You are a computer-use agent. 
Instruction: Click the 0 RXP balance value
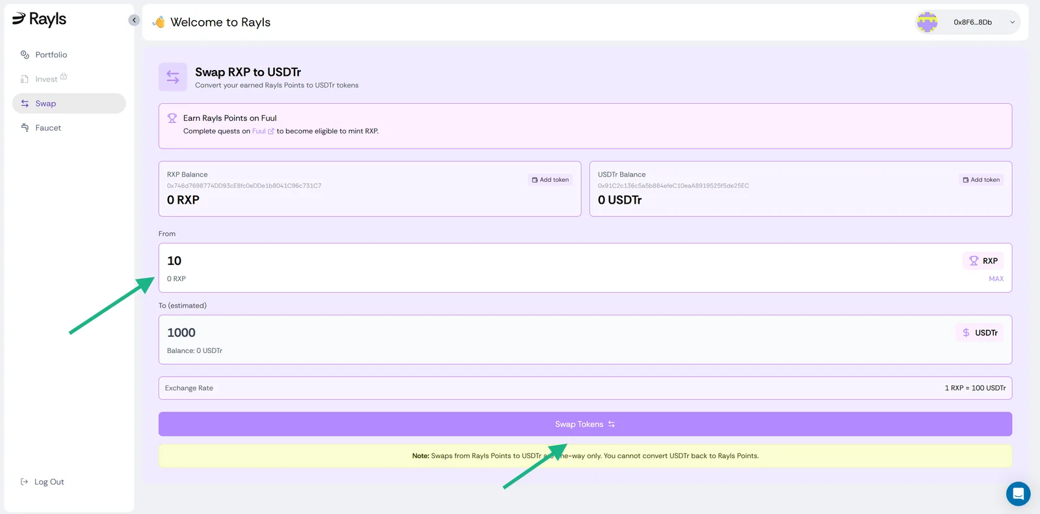pyautogui.click(x=183, y=200)
